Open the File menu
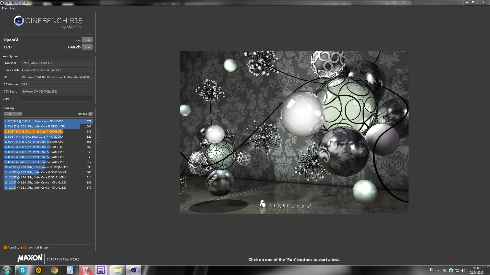 click(4, 8)
